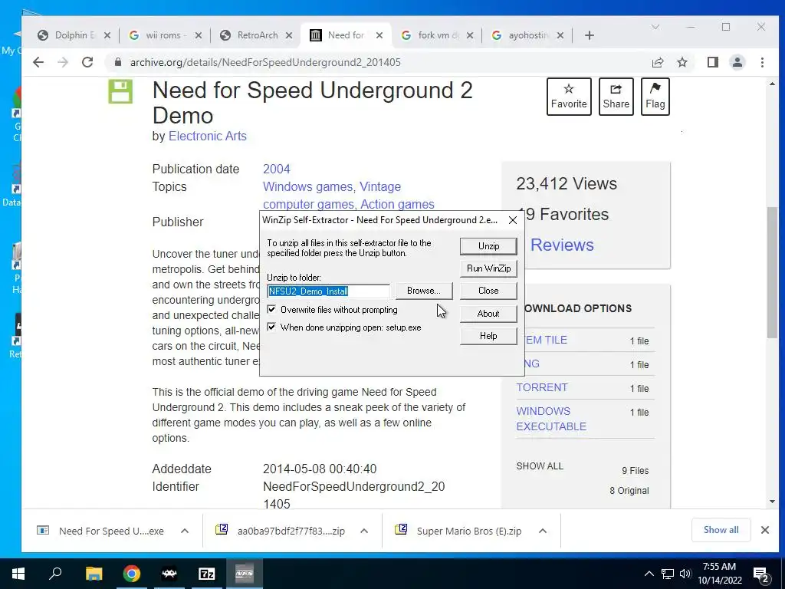Click the forward navigation arrow
The image size is (785, 589).
click(x=63, y=62)
